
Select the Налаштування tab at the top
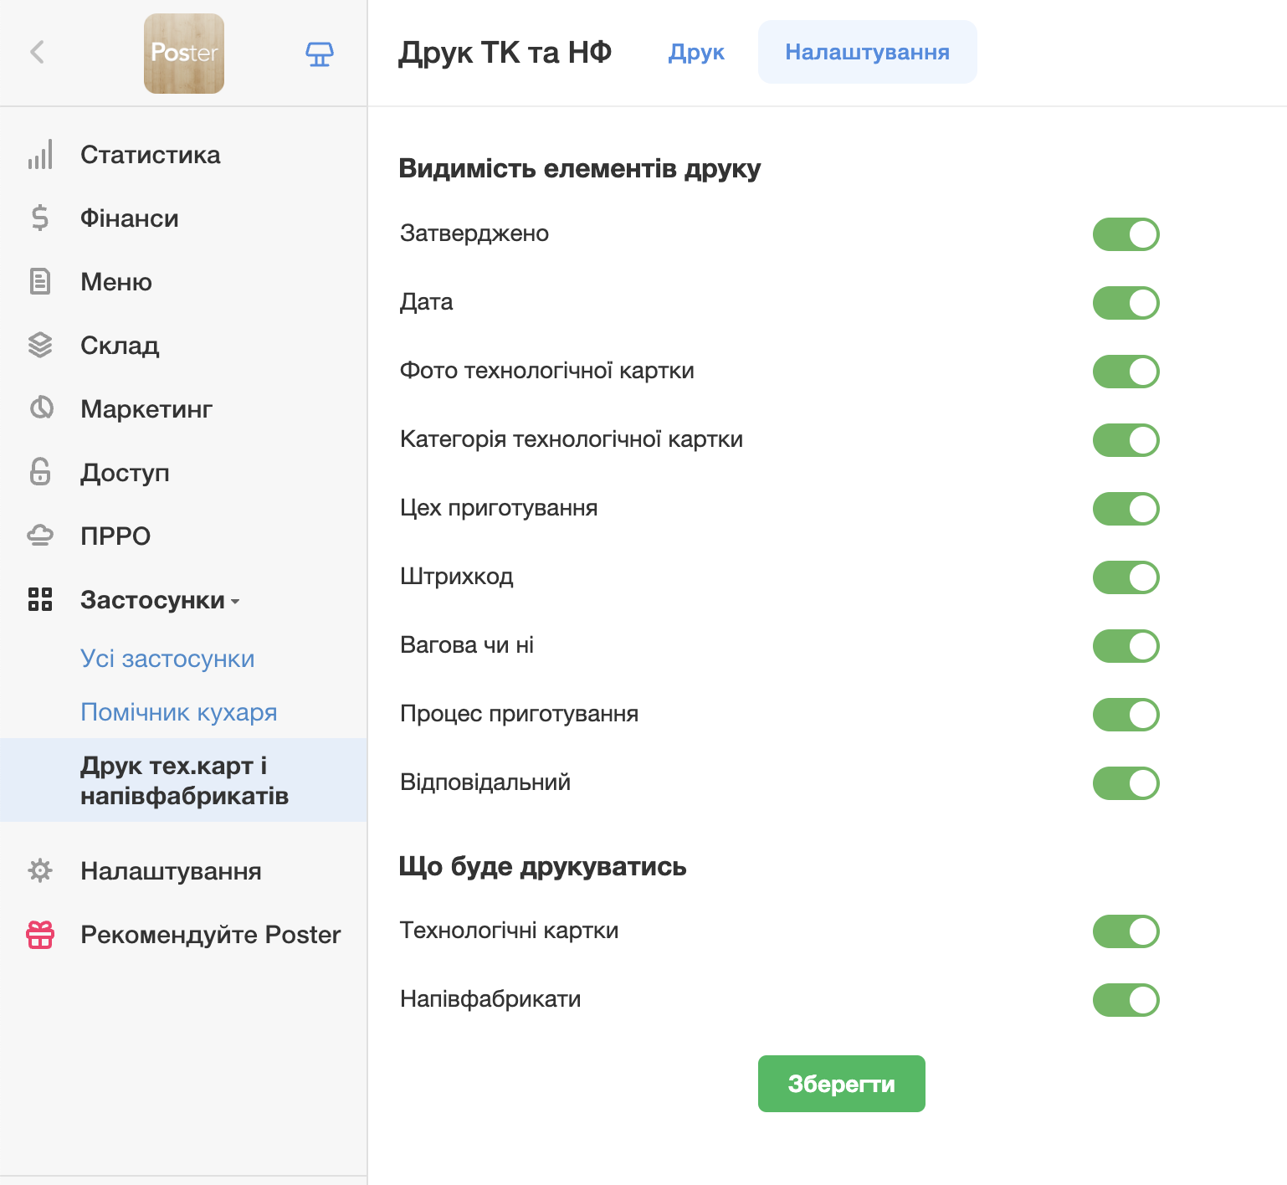click(867, 52)
